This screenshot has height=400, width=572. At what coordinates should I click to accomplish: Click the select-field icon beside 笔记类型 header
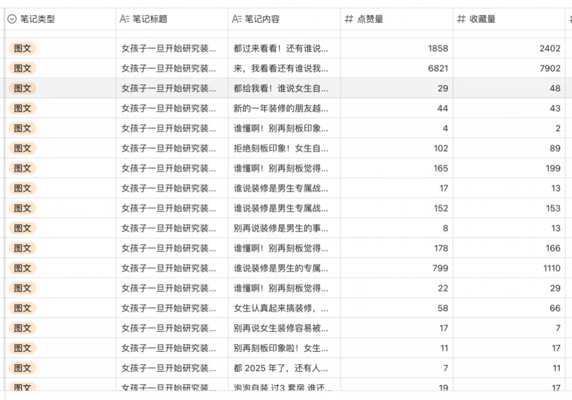point(12,19)
